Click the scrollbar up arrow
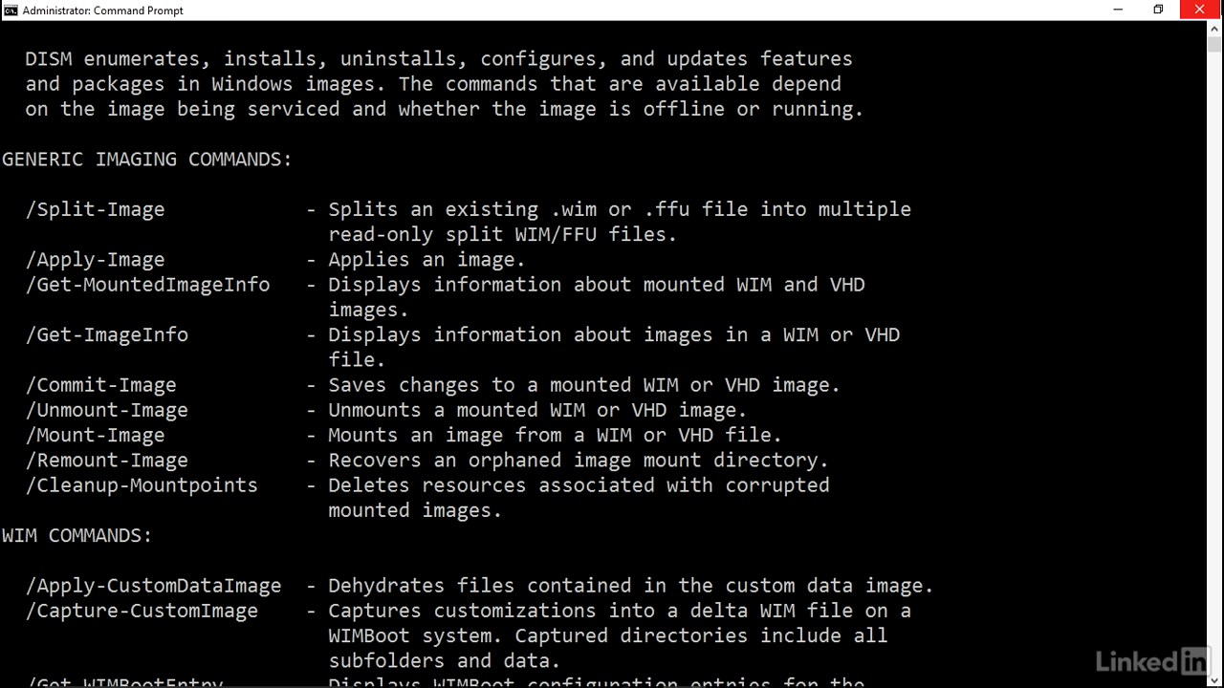The height and width of the screenshot is (688, 1224). (1215, 29)
